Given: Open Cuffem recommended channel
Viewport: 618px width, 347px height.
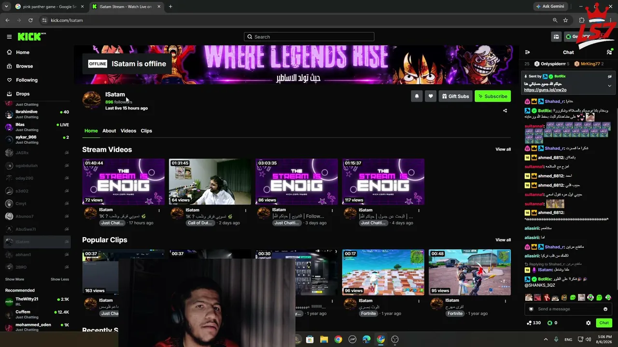Looking at the screenshot, I should coord(37,314).
